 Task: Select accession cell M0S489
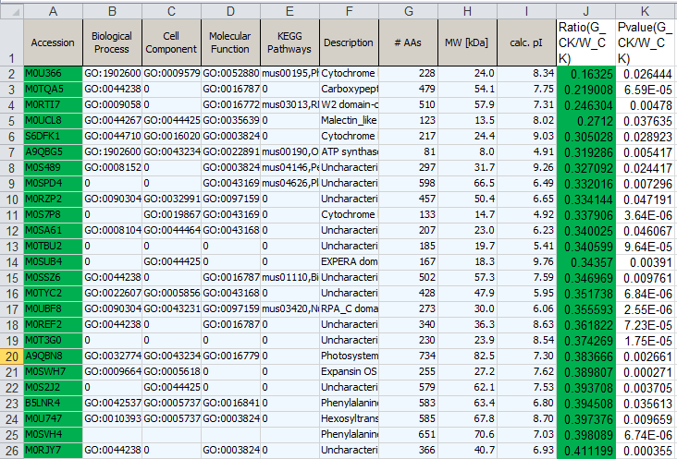53,168
